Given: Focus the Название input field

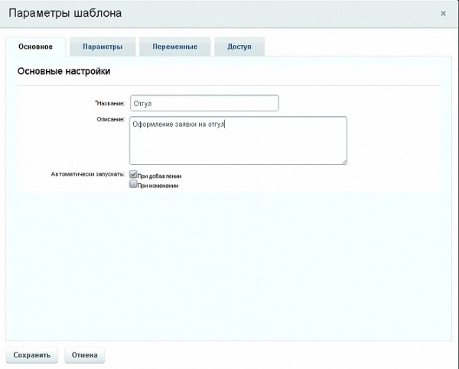Looking at the screenshot, I should [x=203, y=102].
